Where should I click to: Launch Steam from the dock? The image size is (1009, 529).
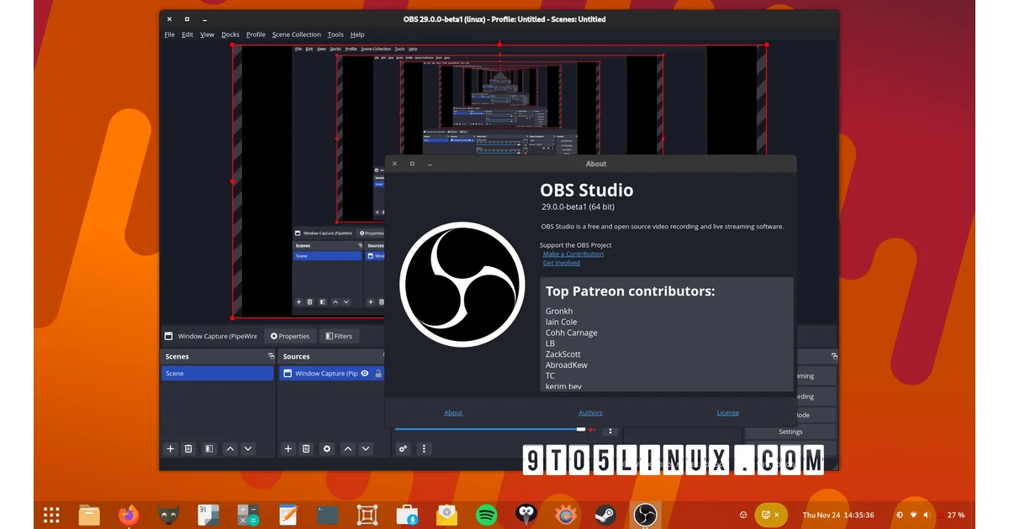pyautogui.click(x=605, y=515)
